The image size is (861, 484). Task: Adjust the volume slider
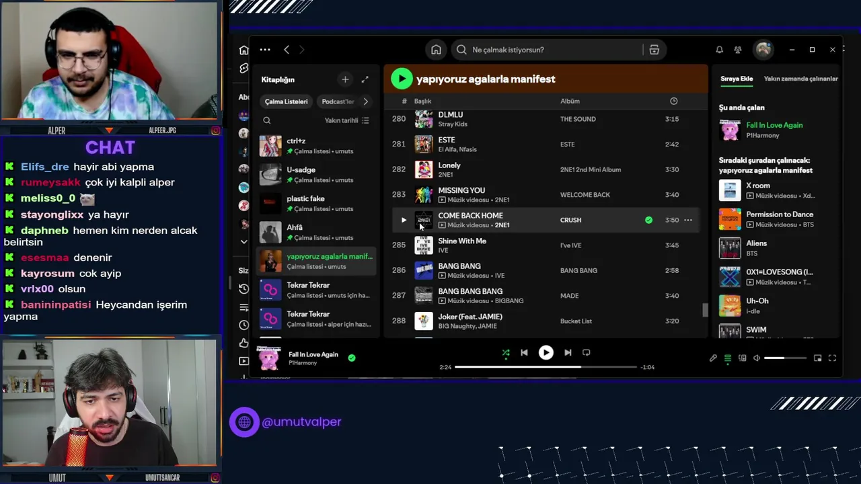pos(785,358)
